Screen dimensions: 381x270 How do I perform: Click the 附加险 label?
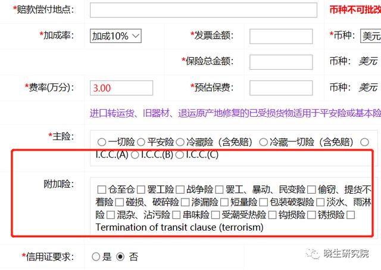coord(58,184)
